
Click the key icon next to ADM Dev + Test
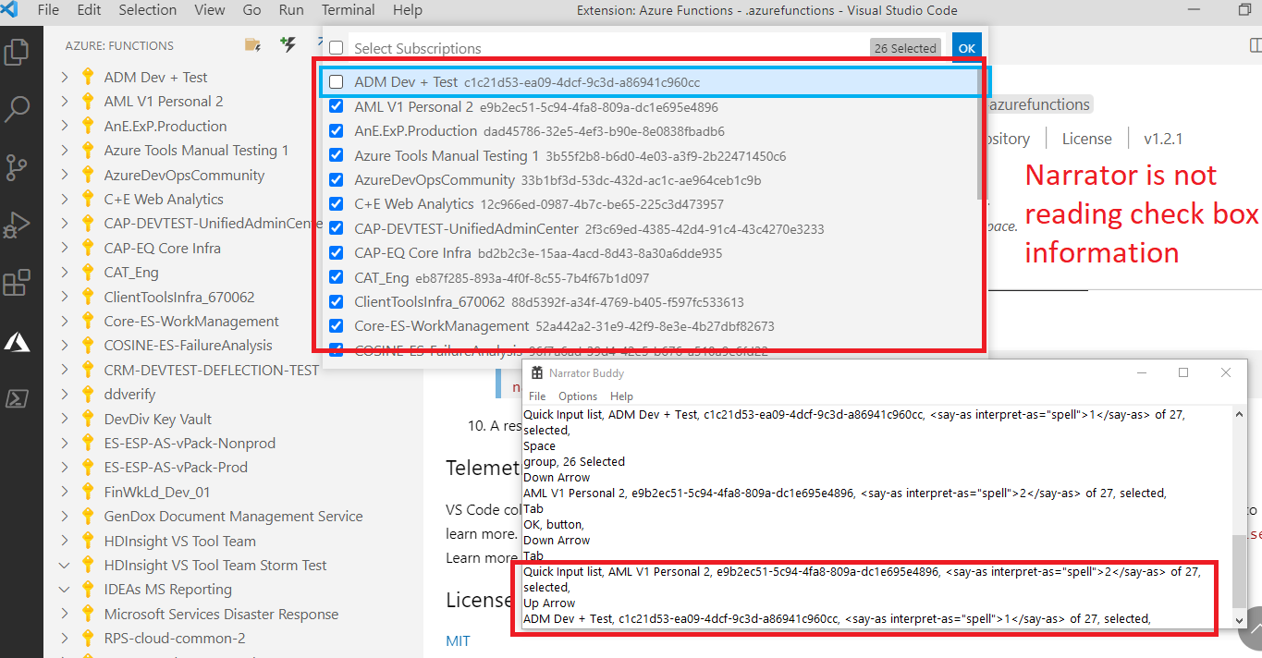pyautogui.click(x=88, y=78)
